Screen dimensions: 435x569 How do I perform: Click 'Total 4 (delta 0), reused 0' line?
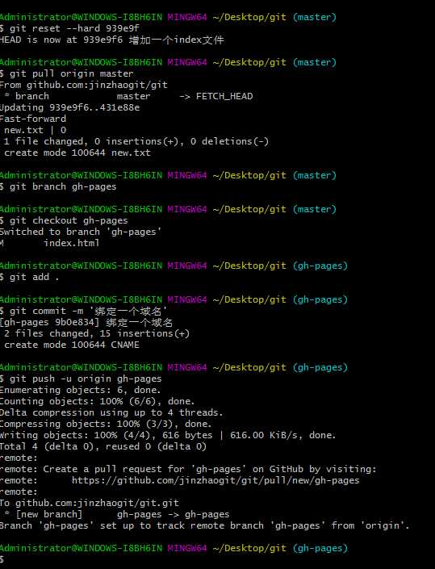pyautogui.click(x=103, y=446)
